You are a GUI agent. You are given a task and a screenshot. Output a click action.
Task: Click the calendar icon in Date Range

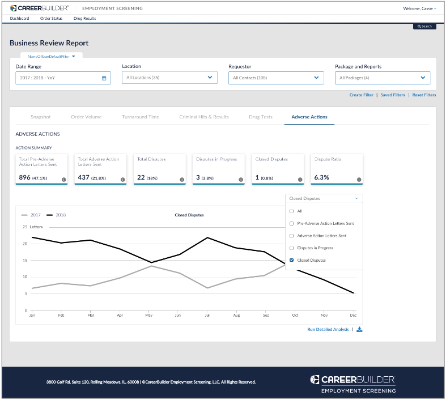click(104, 78)
